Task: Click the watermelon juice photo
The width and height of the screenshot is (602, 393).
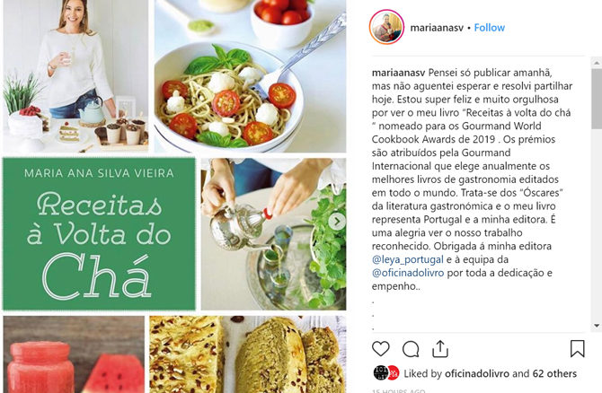Action: pyautogui.click(x=74, y=354)
